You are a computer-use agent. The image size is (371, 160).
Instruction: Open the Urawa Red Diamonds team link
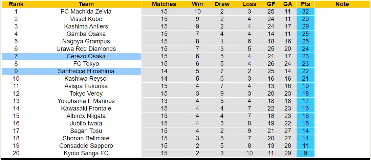click(86, 49)
